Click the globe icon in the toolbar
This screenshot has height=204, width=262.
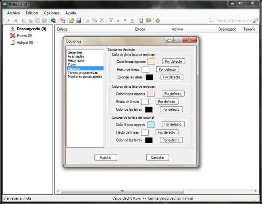[53, 21]
